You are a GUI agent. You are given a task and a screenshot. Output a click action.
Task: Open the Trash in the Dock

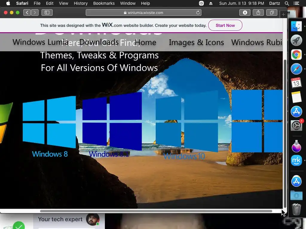[296, 209]
